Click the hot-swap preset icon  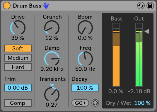pyautogui.click(x=141, y=6)
